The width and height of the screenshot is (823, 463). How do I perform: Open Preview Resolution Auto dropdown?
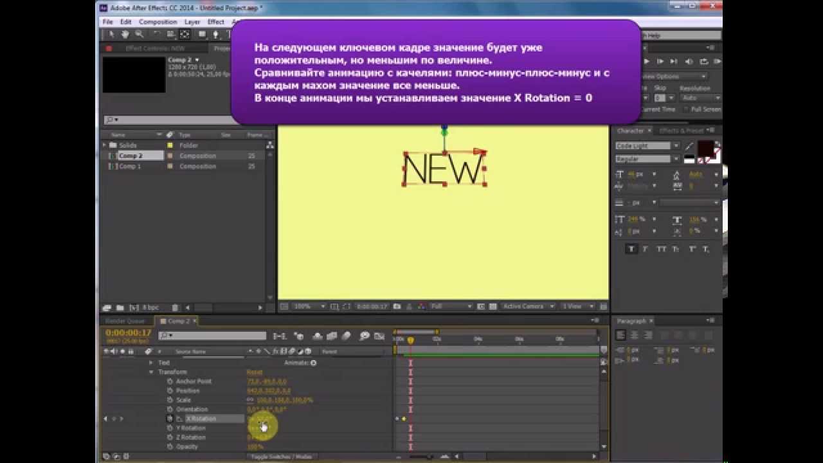coord(701,98)
